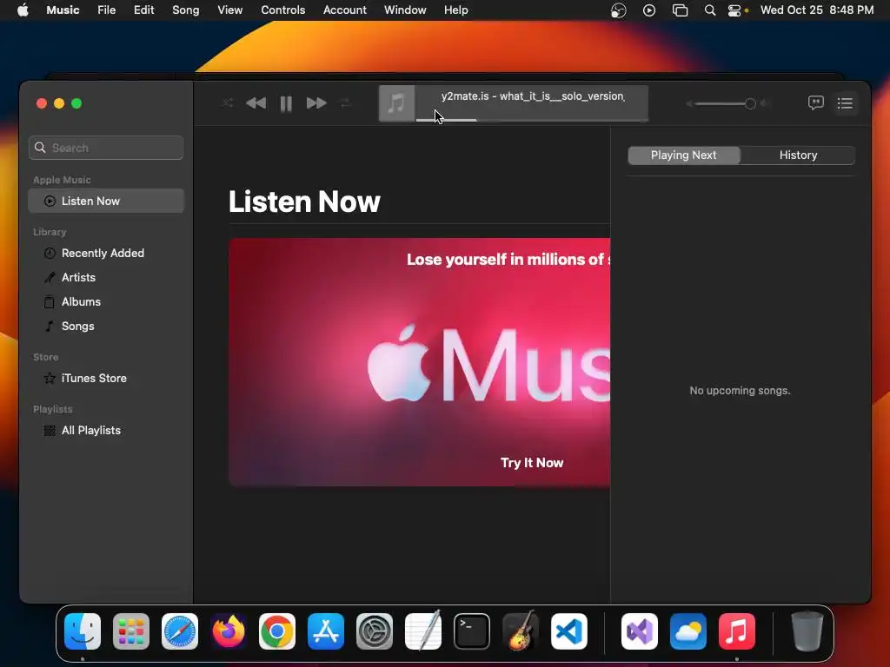Click the date and time in menu bar
890x667 pixels.
click(x=817, y=10)
